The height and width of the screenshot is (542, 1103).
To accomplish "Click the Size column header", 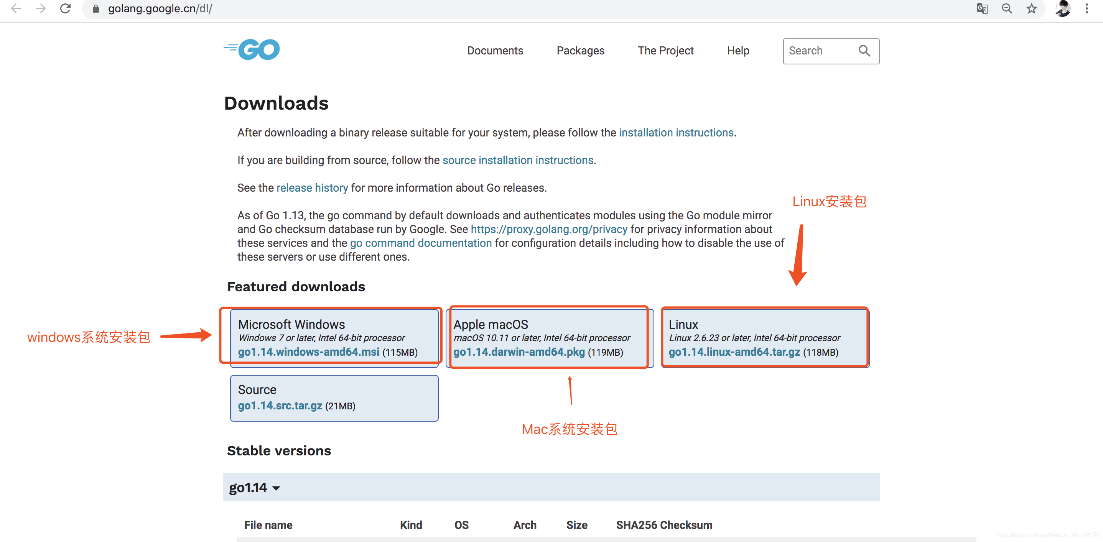I will click(x=576, y=525).
